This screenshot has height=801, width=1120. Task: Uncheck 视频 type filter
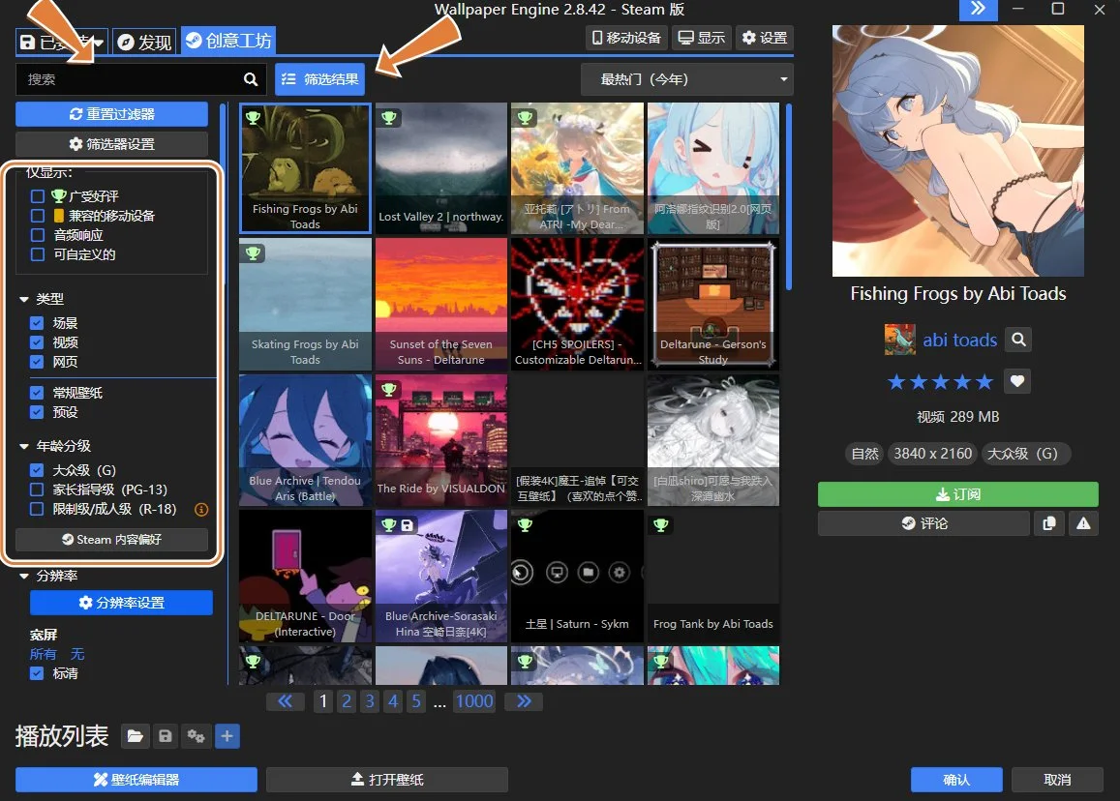(x=37, y=341)
